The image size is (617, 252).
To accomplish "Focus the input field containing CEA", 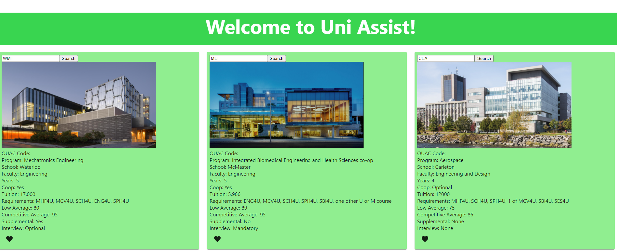I will (x=446, y=58).
